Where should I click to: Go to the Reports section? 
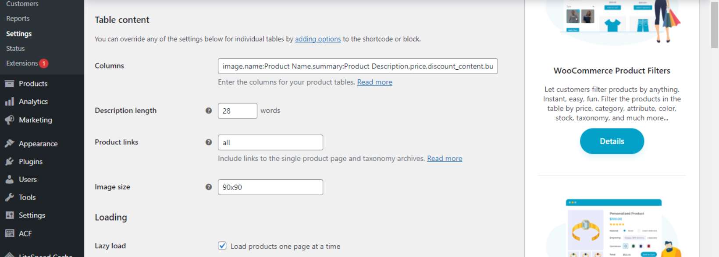(x=18, y=18)
